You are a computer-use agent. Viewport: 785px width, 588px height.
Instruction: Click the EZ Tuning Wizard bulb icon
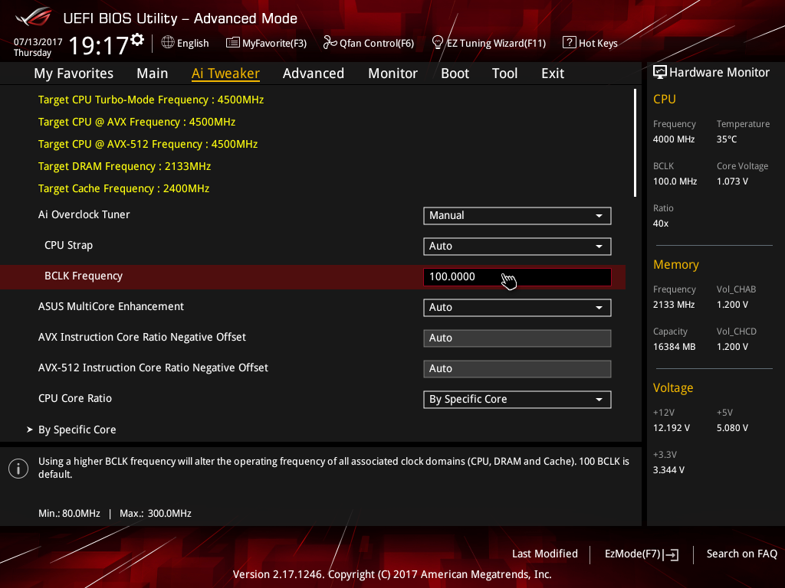pyautogui.click(x=437, y=43)
